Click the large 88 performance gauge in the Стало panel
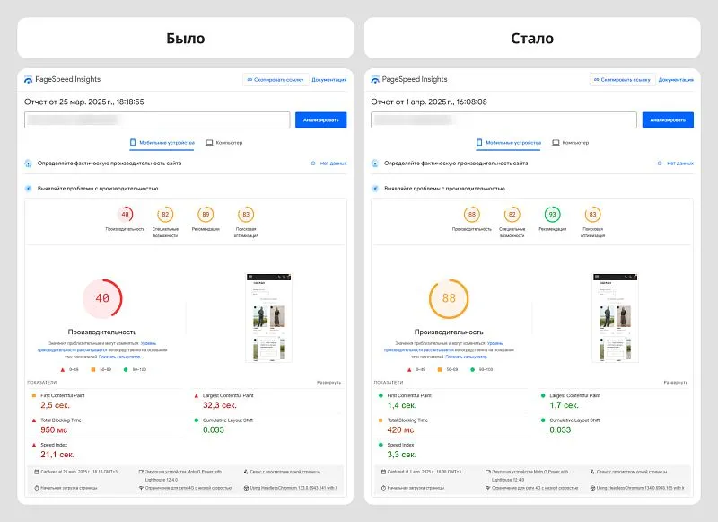Image resolution: width=718 pixels, height=522 pixels. [x=449, y=298]
